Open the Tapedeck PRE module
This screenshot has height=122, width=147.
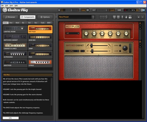click(x=114, y=17)
